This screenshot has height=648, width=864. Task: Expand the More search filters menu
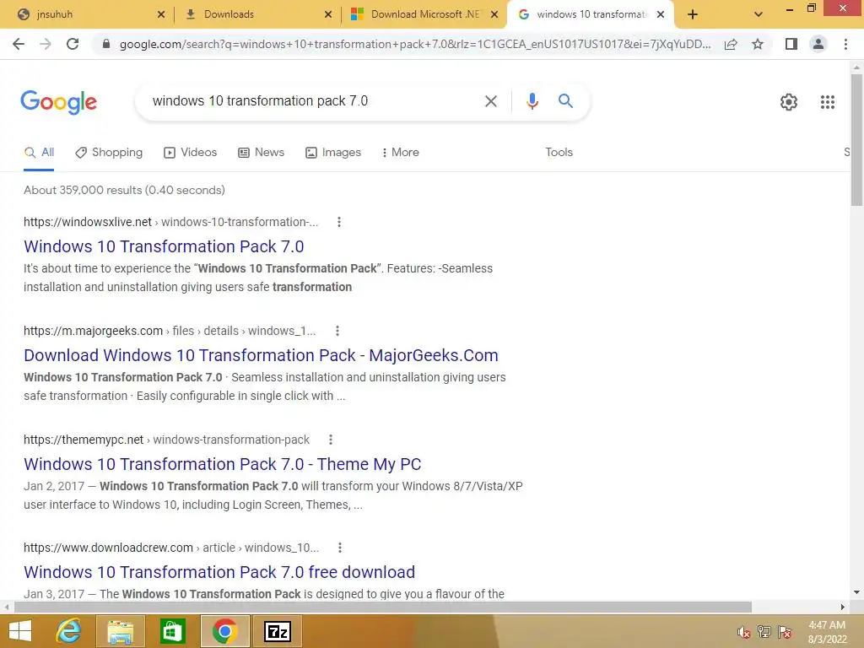click(401, 153)
